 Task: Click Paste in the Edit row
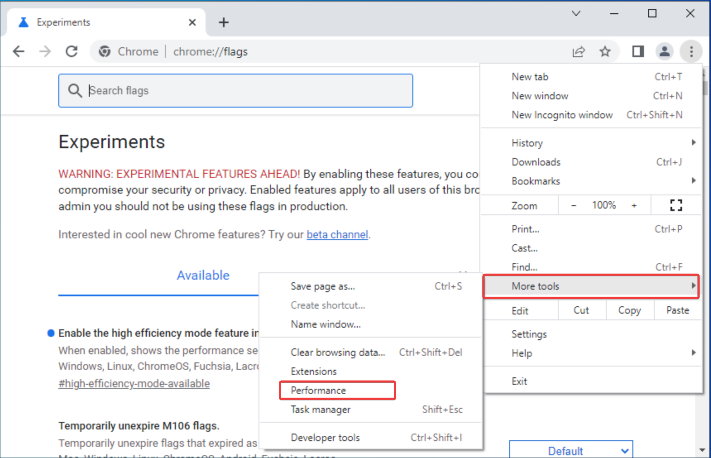click(x=677, y=310)
